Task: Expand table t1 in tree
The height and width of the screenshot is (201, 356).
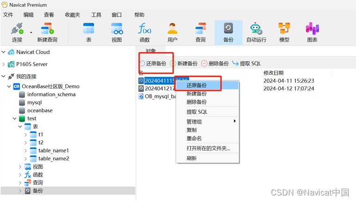Action: pyautogui.click(x=25, y=134)
